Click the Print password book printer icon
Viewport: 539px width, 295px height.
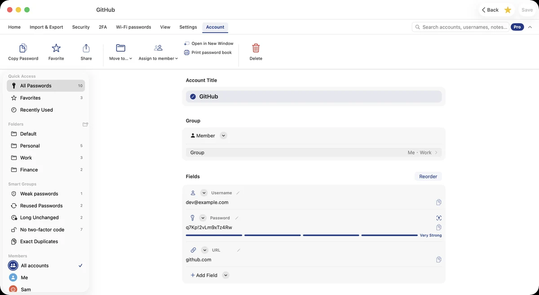187,53
